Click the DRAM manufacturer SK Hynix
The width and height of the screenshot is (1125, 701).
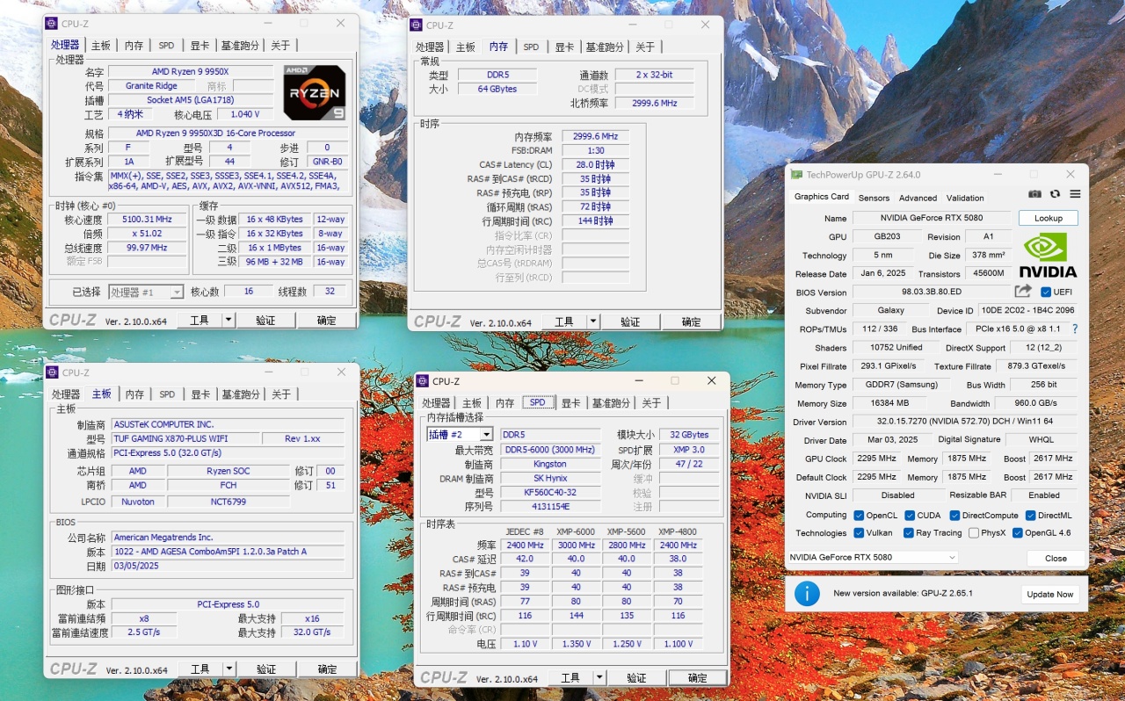tap(551, 479)
